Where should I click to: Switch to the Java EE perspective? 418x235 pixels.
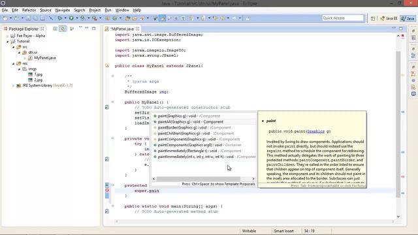389,18
